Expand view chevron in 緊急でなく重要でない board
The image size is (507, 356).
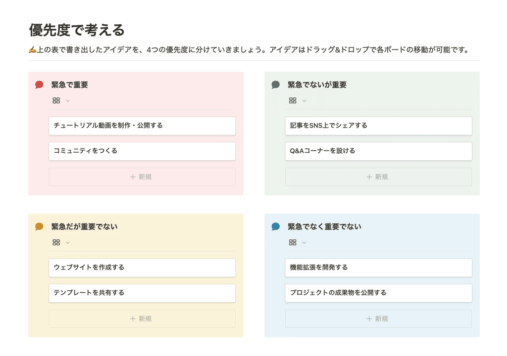pos(304,243)
